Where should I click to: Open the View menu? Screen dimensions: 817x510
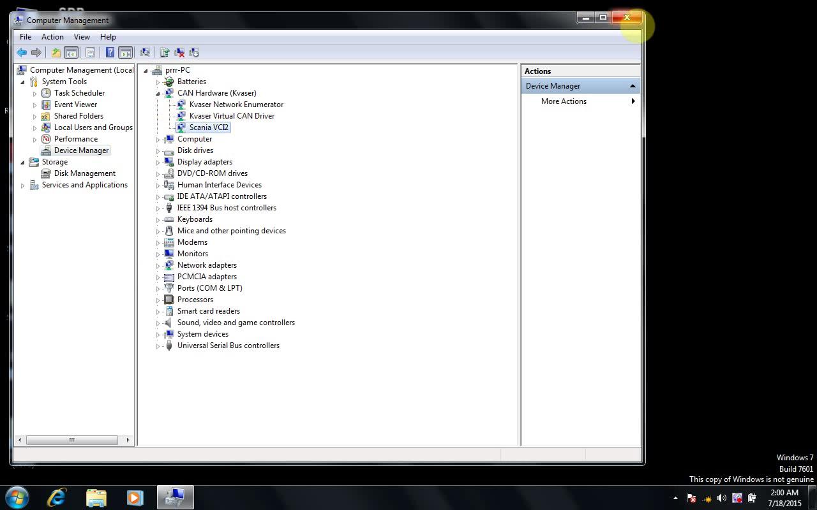click(x=82, y=37)
